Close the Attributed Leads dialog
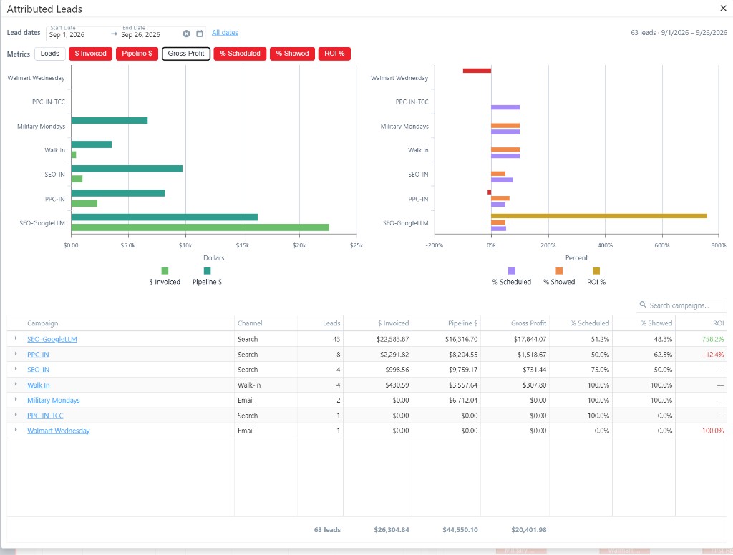Image resolution: width=733 pixels, height=555 pixels. [723, 8]
